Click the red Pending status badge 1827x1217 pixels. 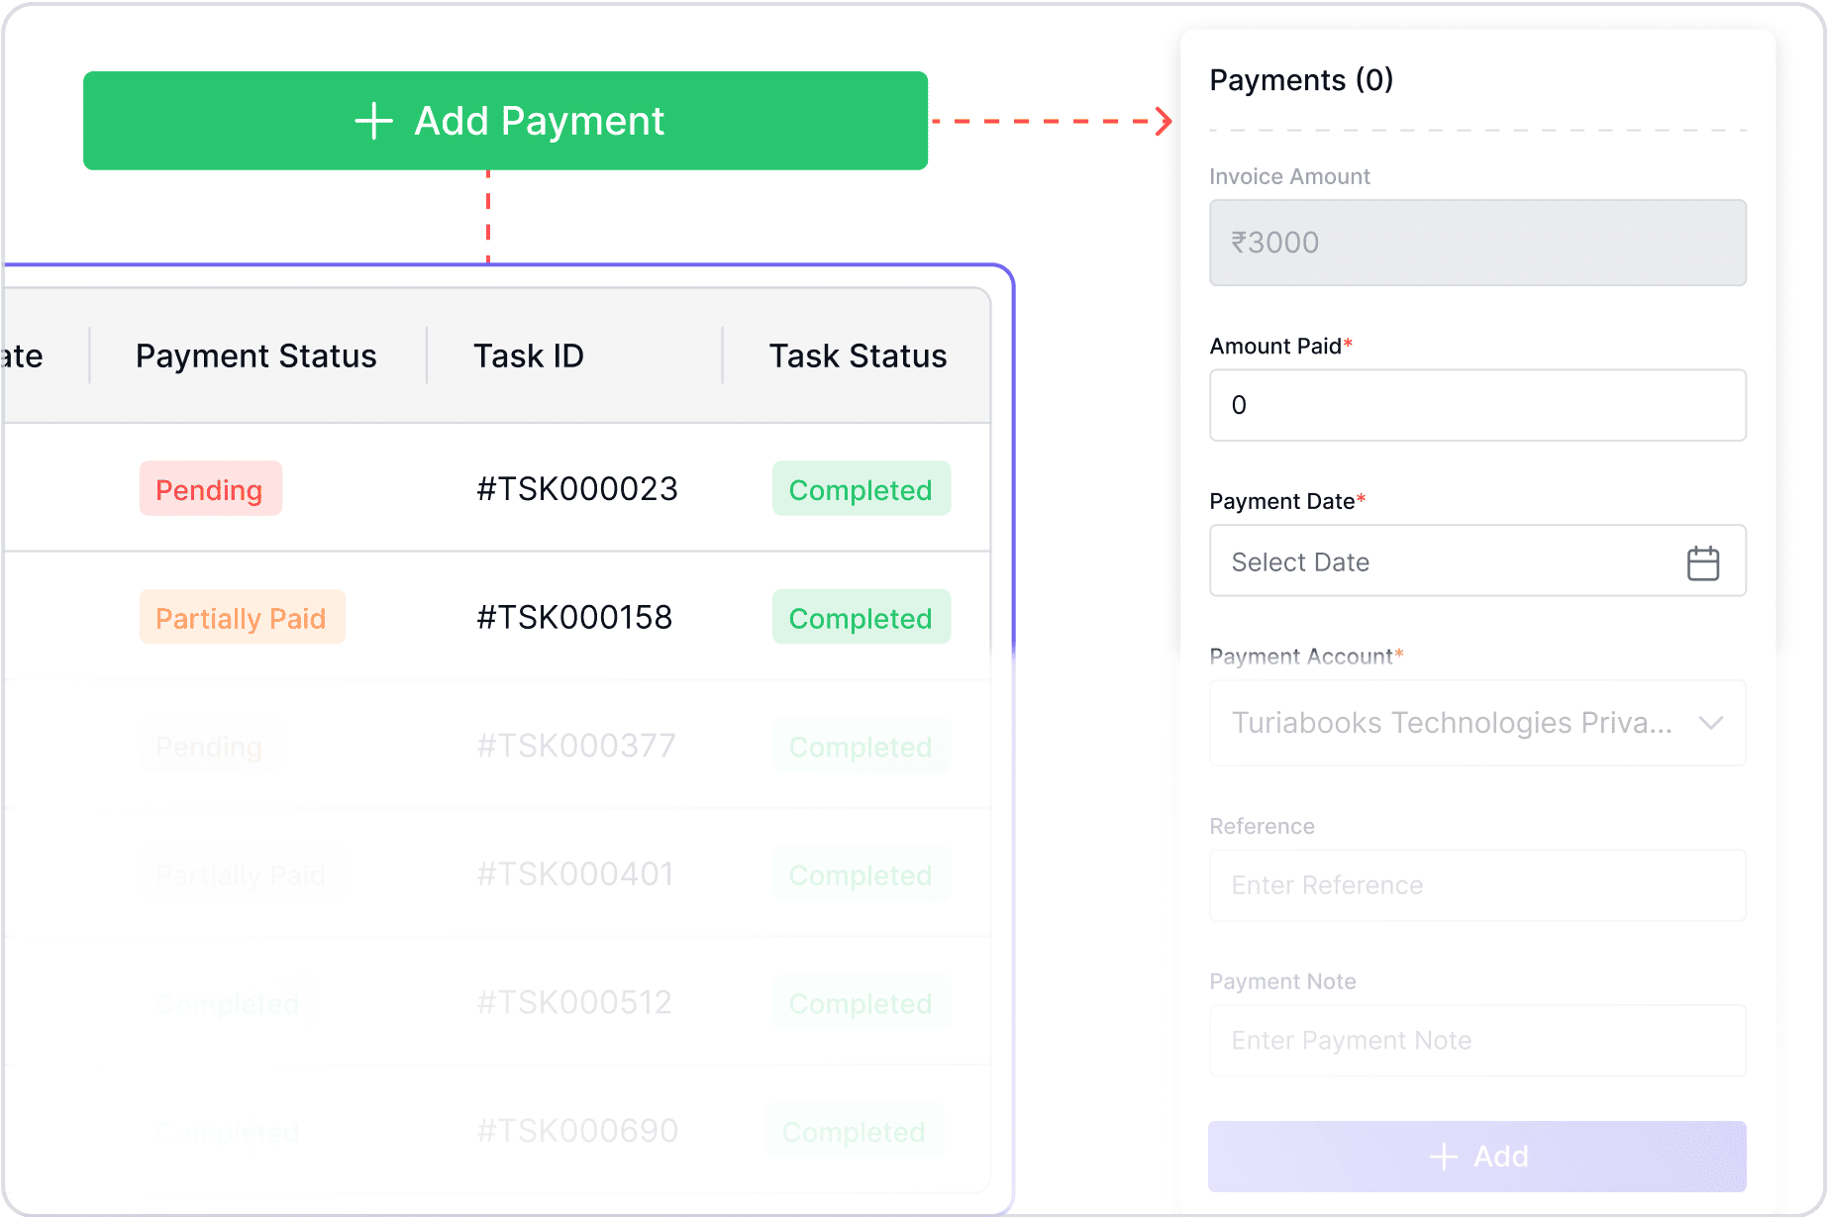click(210, 488)
